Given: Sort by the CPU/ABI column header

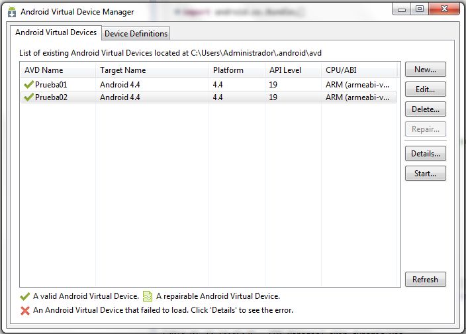Looking at the screenshot, I should click(x=359, y=70).
